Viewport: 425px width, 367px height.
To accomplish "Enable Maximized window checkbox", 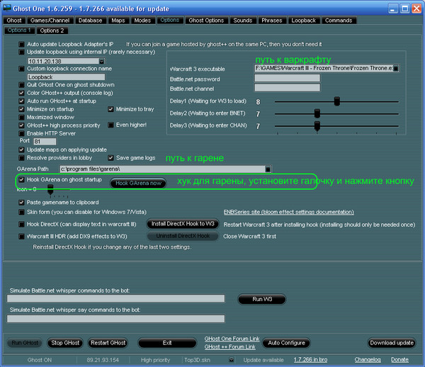I will pos(21,118).
